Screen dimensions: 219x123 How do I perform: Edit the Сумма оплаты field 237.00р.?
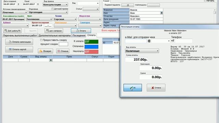[x=137, y=59]
